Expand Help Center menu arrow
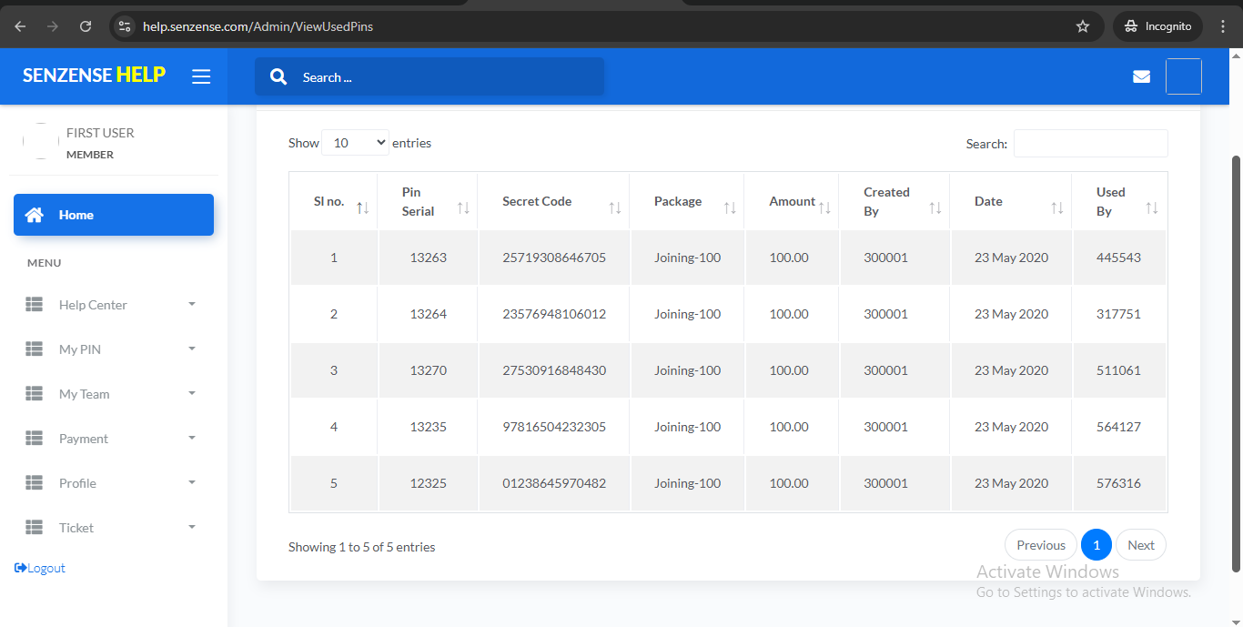Image resolution: width=1243 pixels, height=627 pixels. [192, 304]
